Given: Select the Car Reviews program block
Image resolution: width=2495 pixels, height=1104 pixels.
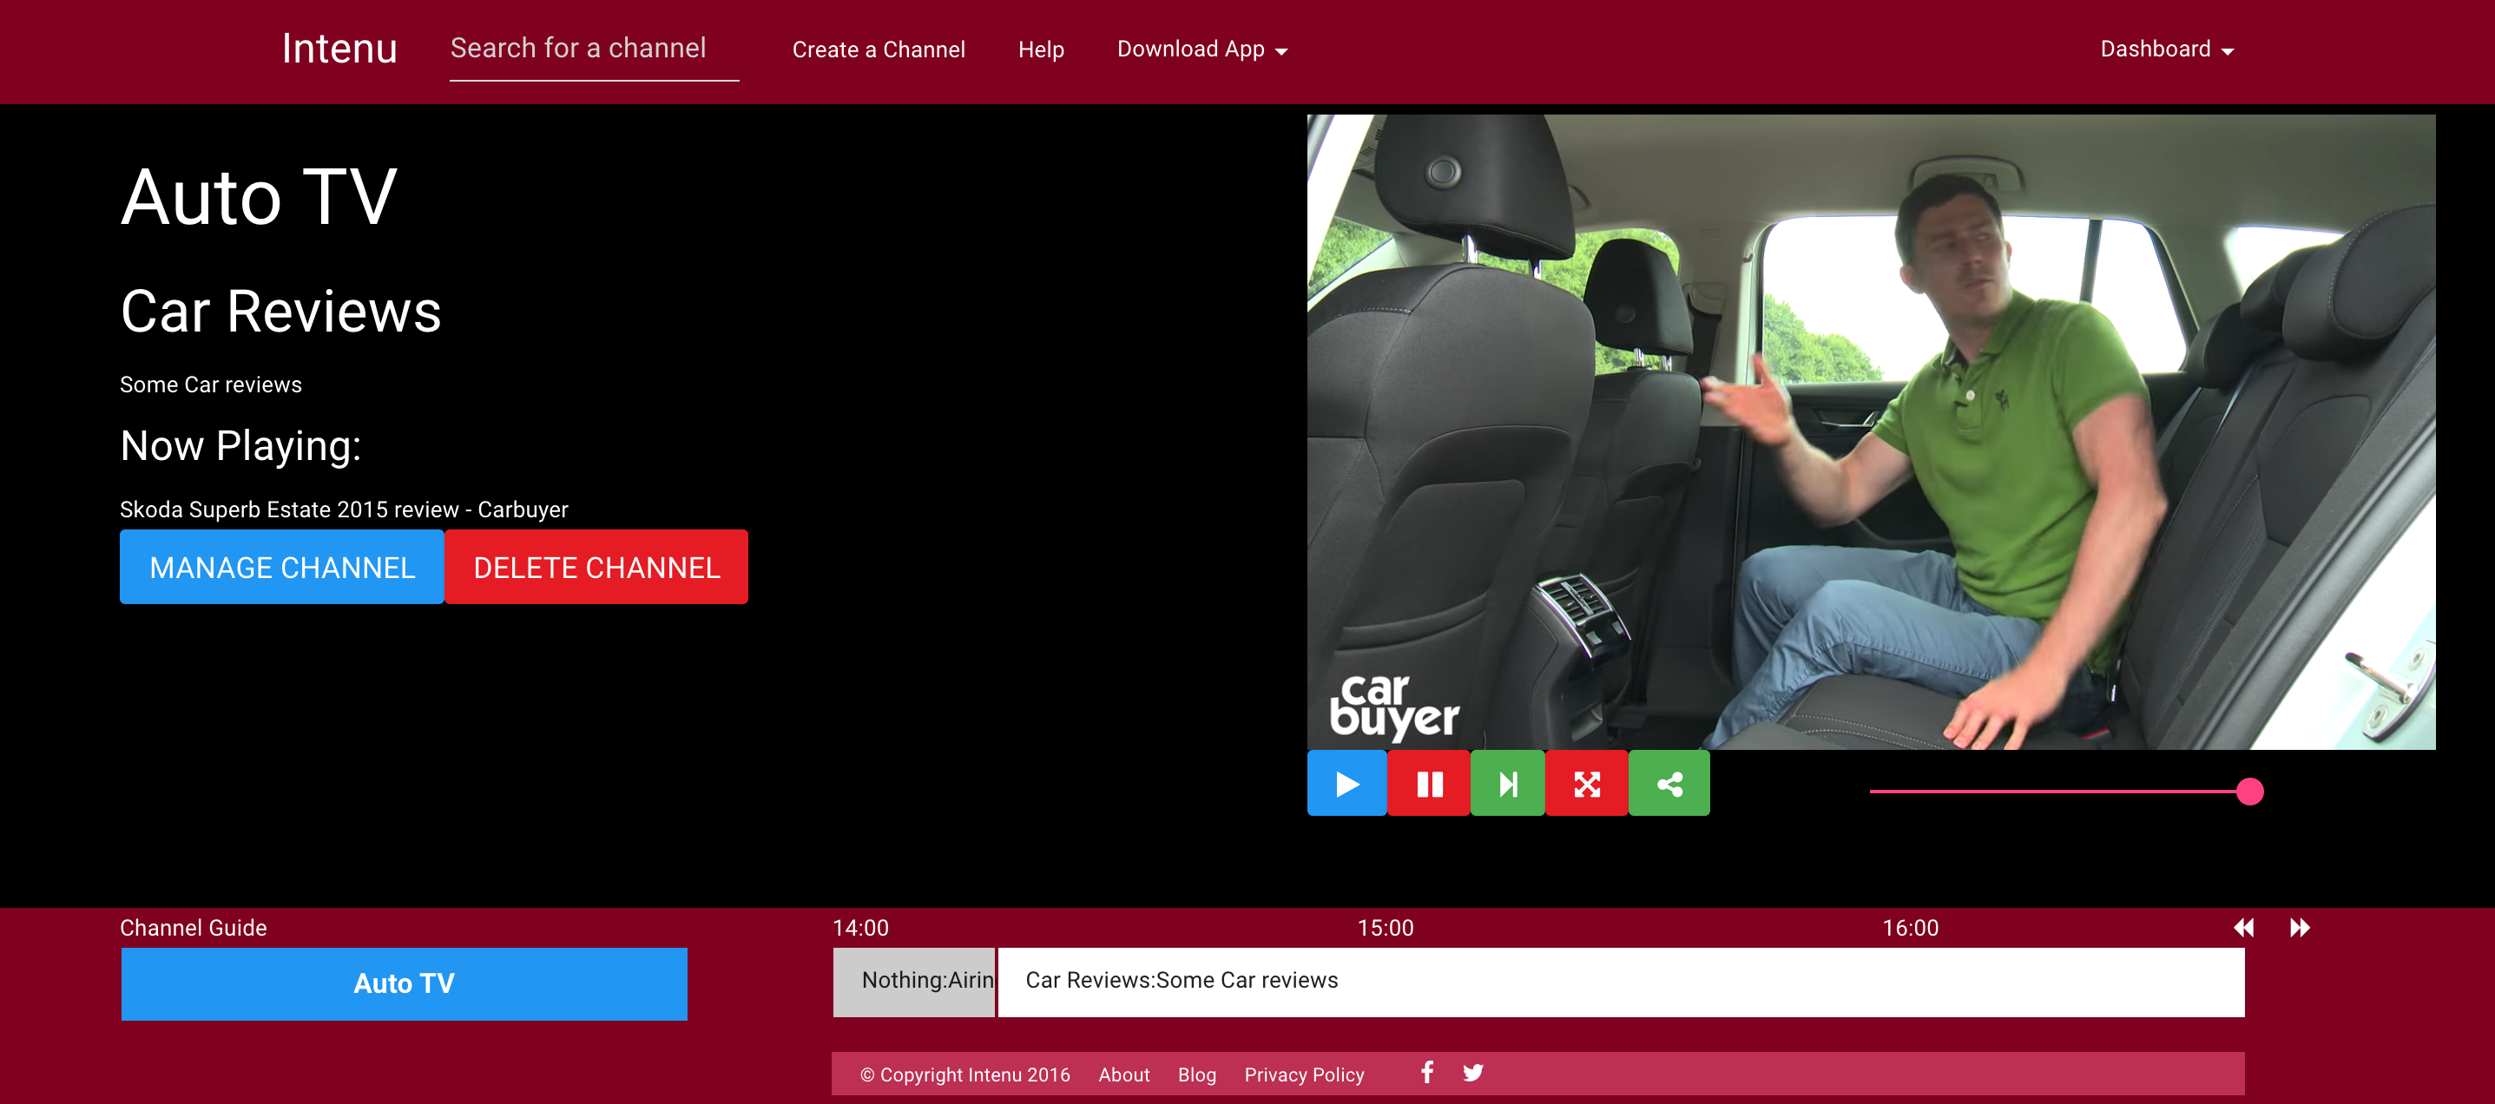Looking at the screenshot, I should [1619, 981].
